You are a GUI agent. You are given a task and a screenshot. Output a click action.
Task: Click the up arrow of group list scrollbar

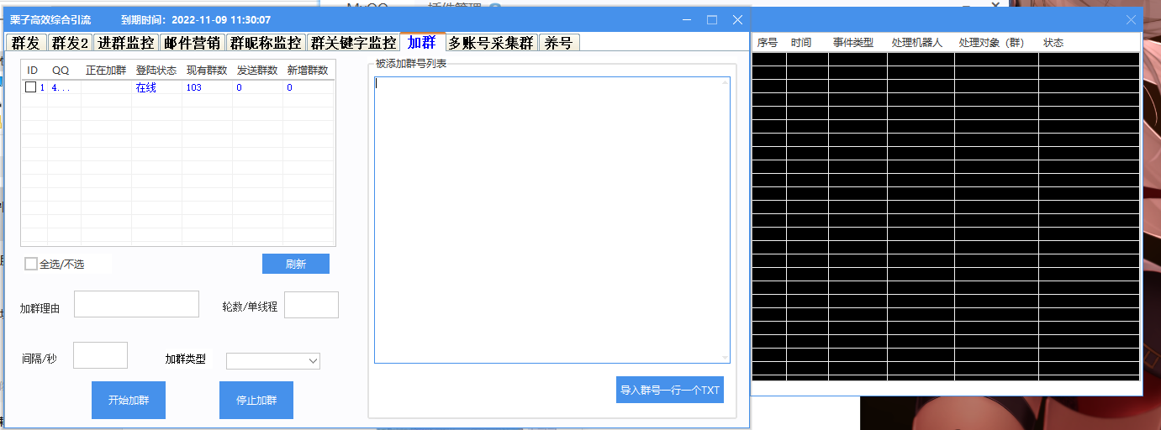725,82
